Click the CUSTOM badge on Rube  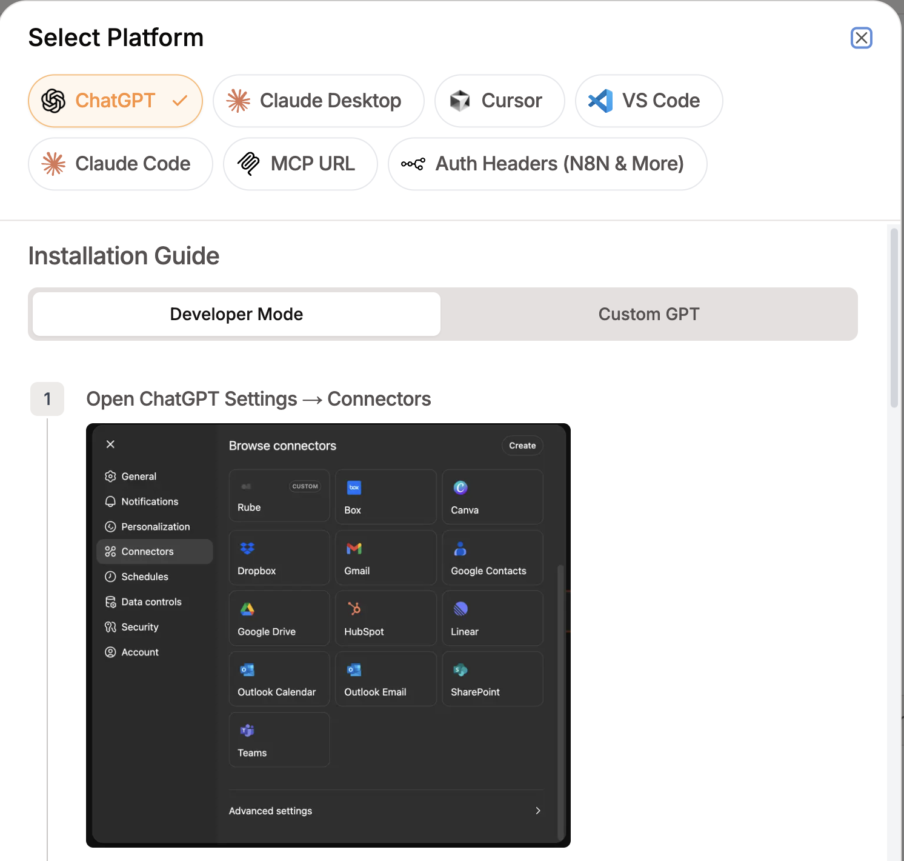(x=305, y=486)
